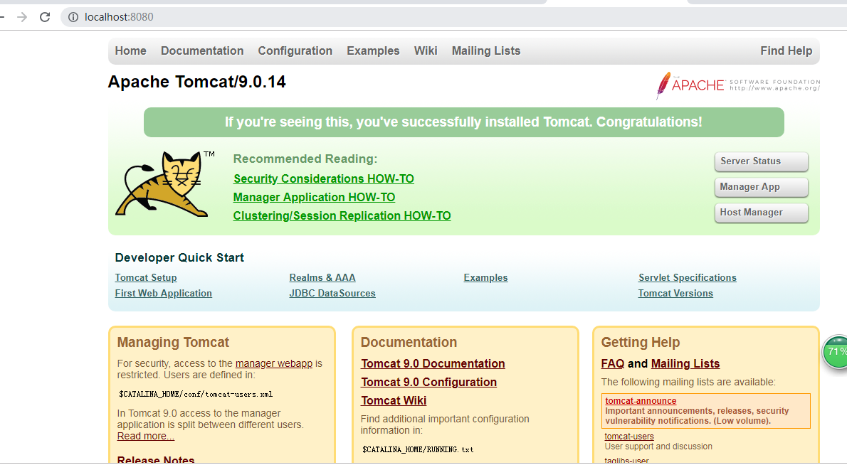Open the Tomcat Setup link

tap(146, 277)
